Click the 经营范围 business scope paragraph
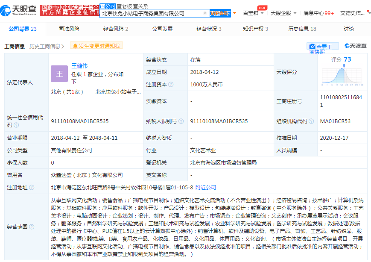Viewport: 371px width, 262px height. tap(207, 227)
